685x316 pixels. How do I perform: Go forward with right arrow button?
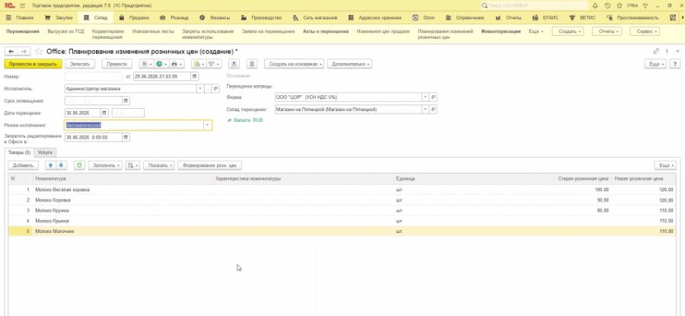(x=24, y=52)
